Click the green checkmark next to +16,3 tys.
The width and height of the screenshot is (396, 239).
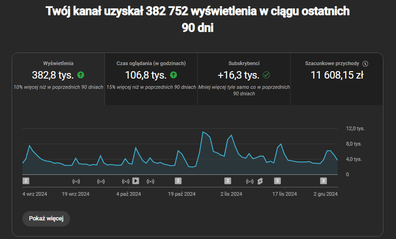(x=266, y=75)
